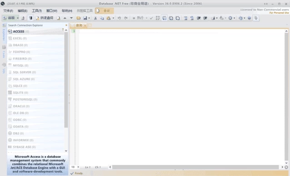This screenshot has width=290, height=176.
Task: Click the double-arrow icon in title bar
Action: (x=266, y=4)
